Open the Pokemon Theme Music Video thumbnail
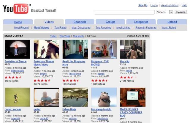The image size is (190, 123). pos(46,49)
